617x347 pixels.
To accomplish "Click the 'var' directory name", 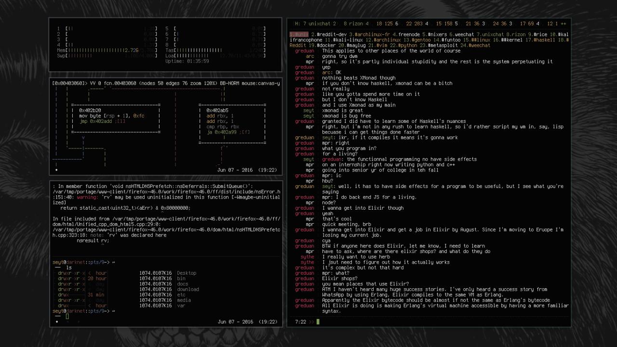I will [181, 306].
